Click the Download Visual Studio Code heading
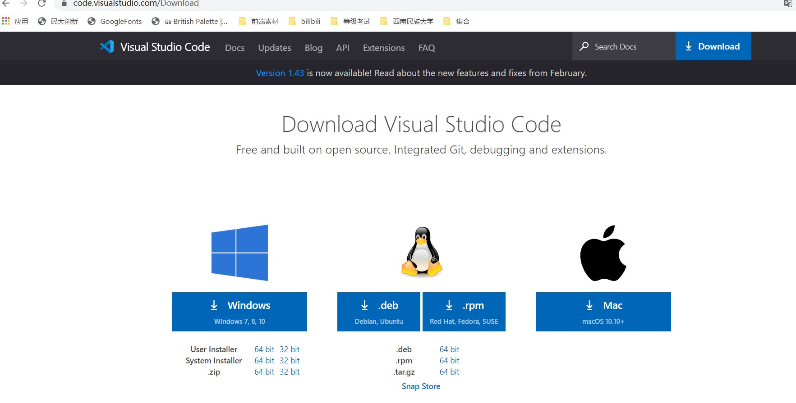The width and height of the screenshot is (796, 403). 421,124
